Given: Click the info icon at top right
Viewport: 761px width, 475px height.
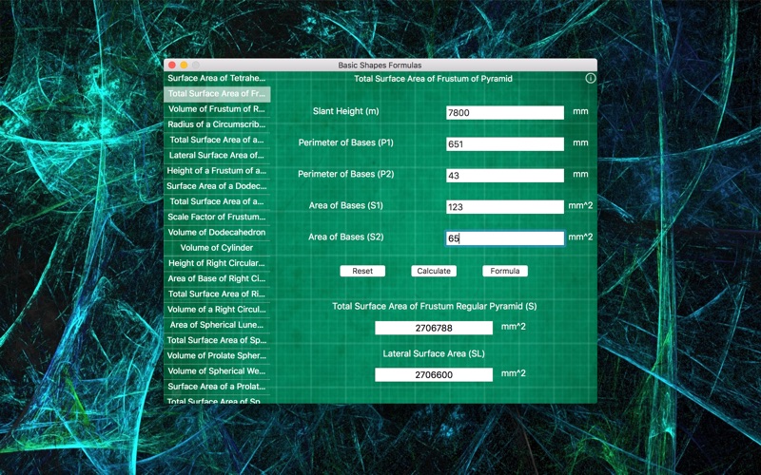Looking at the screenshot, I should (x=590, y=78).
